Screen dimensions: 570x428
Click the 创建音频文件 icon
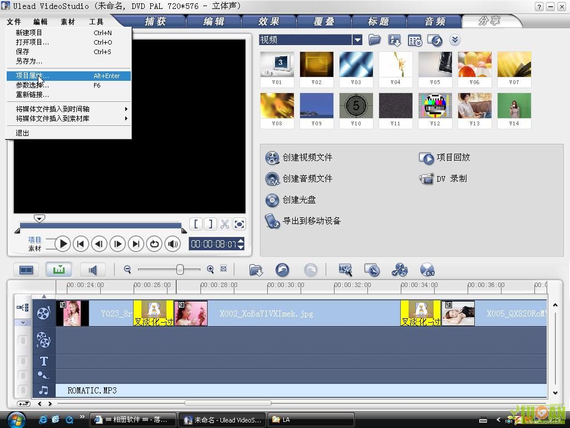coord(272,179)
